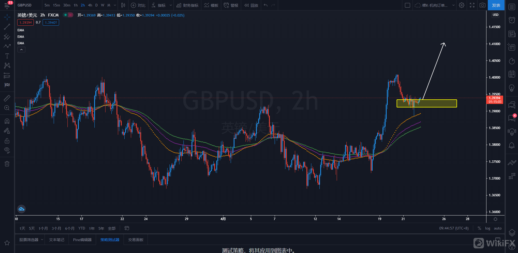Toggle log scale on price axis
Image resolution: width=518 pixels, height=253 pixels.
coord(488,228)
